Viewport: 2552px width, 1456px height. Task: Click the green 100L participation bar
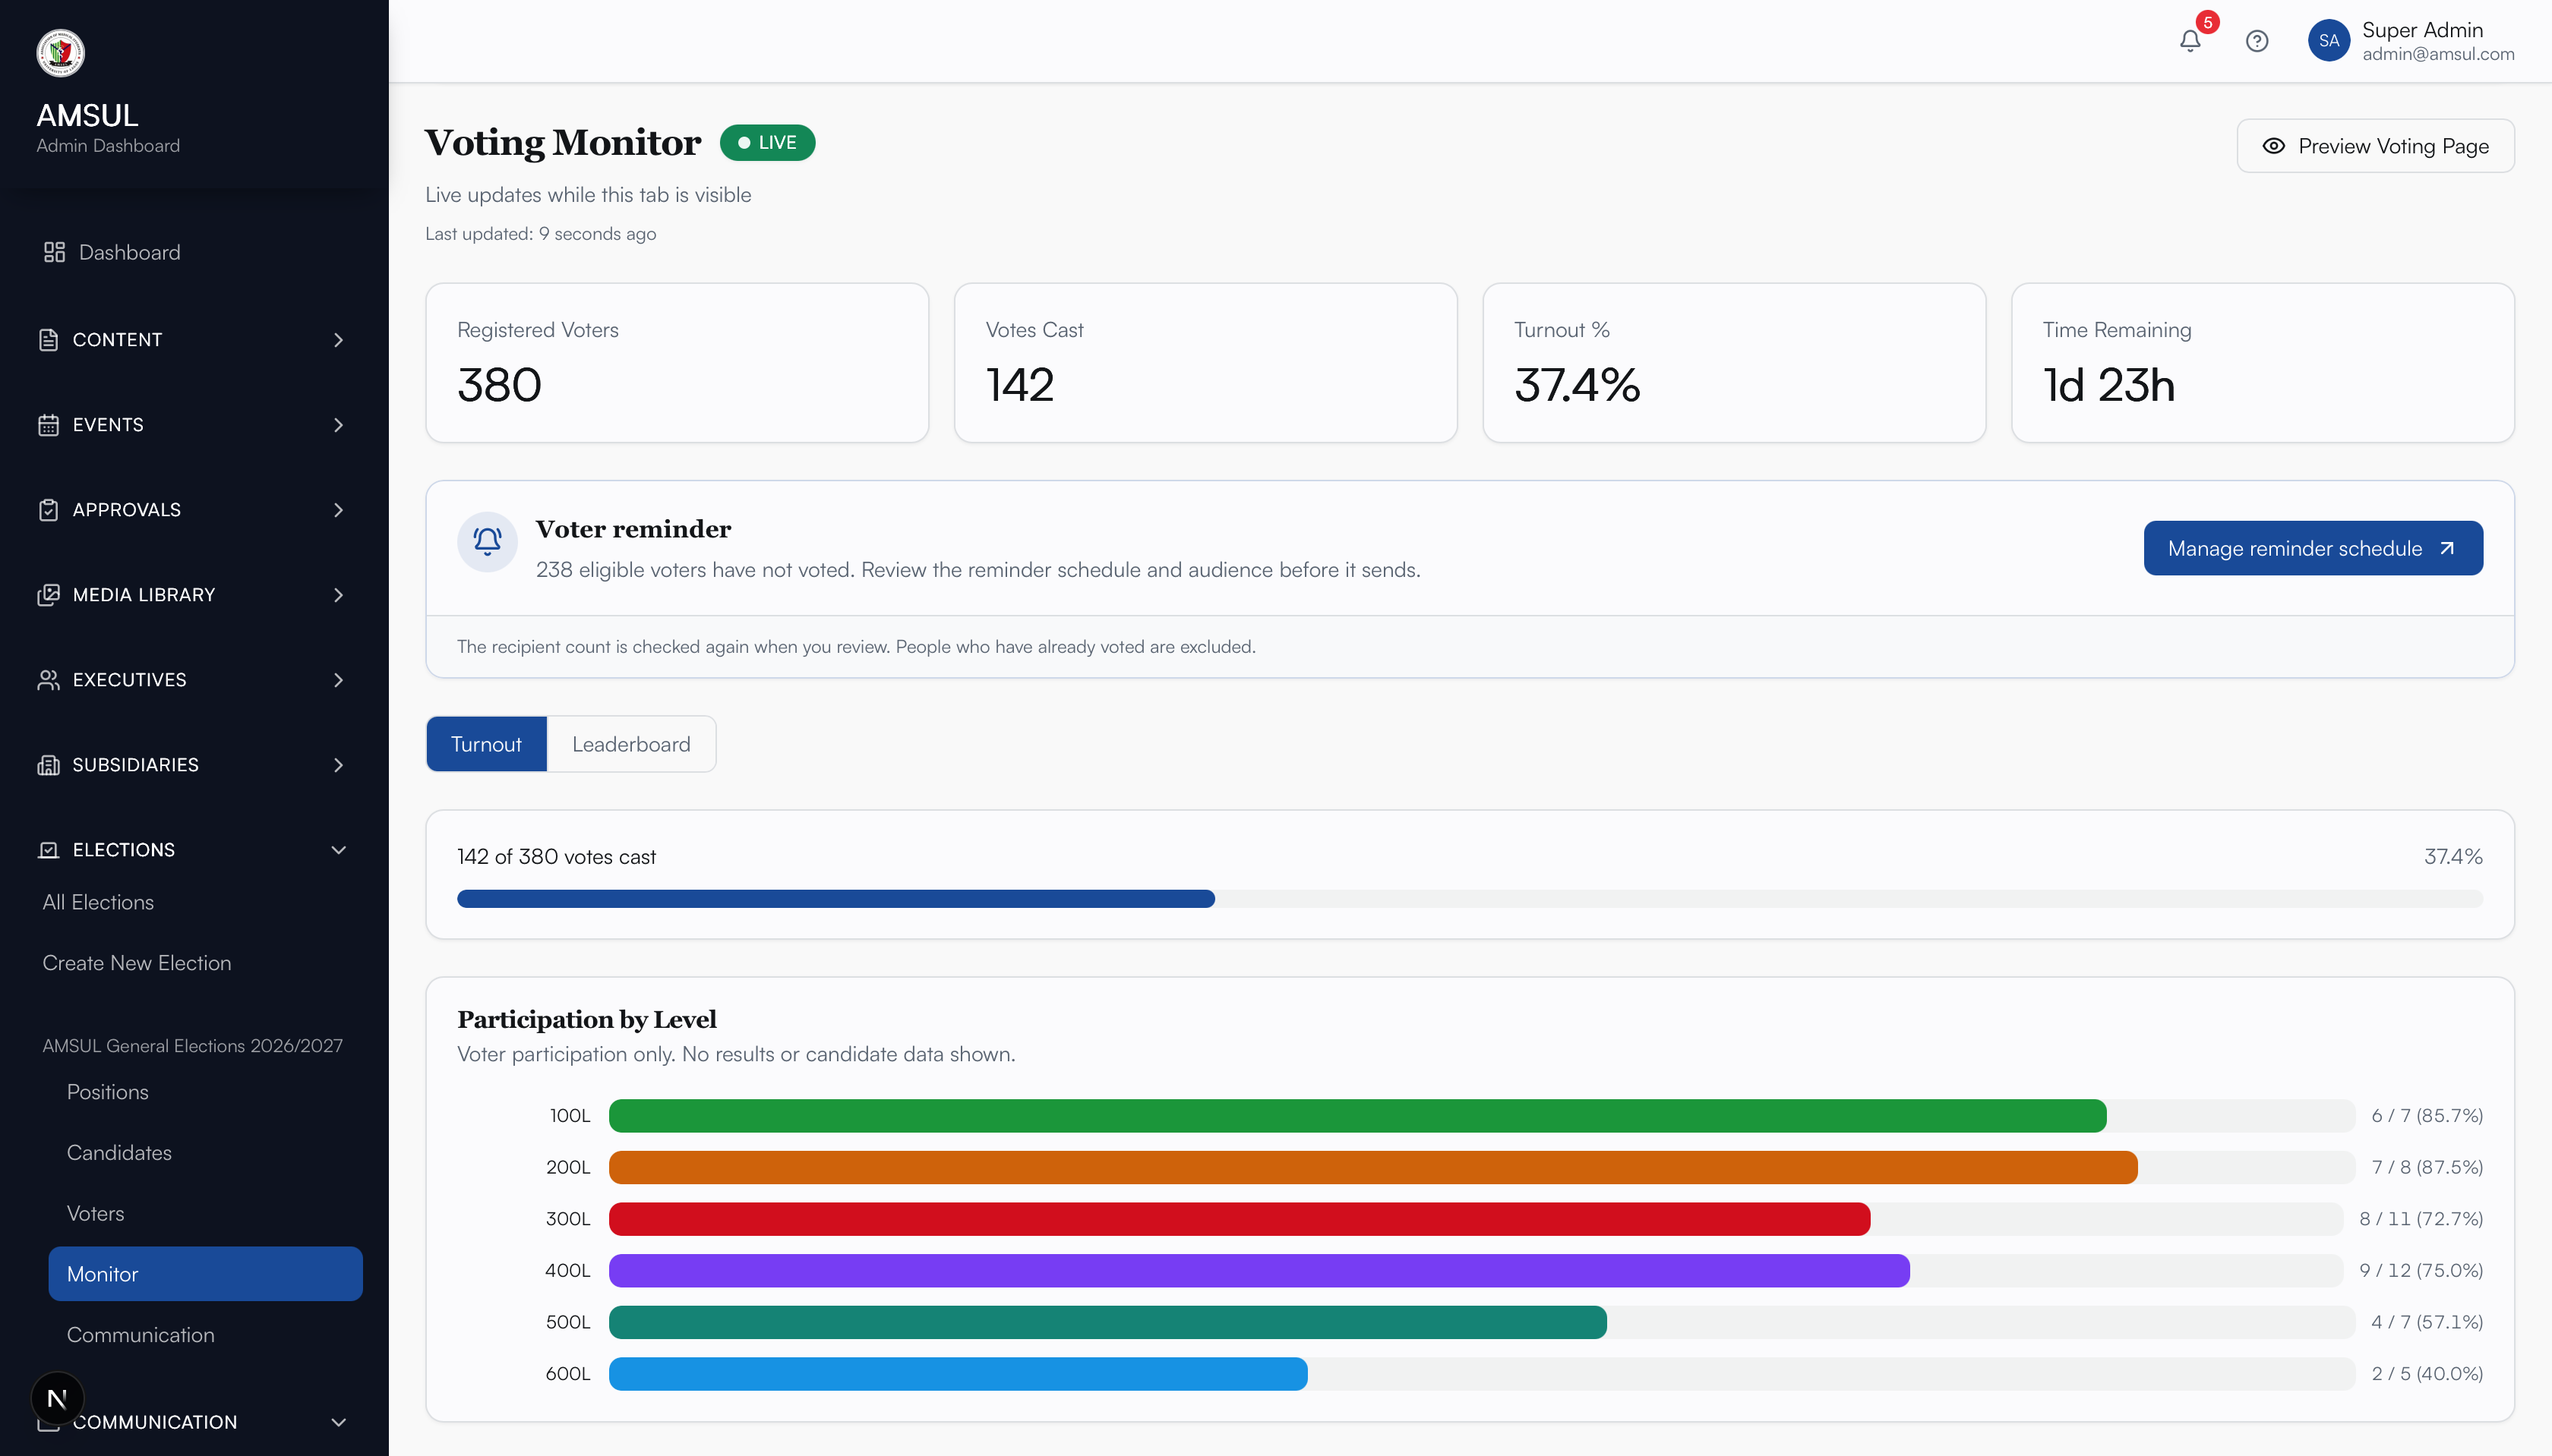(x=1357, y=1116)
